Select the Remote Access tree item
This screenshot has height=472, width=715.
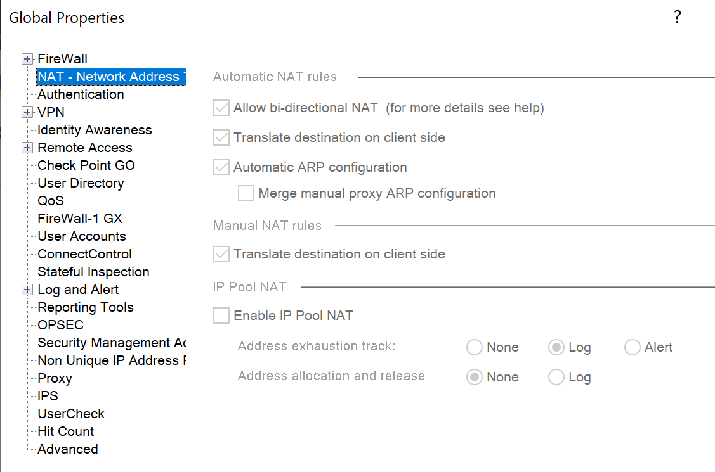(85, 148)
